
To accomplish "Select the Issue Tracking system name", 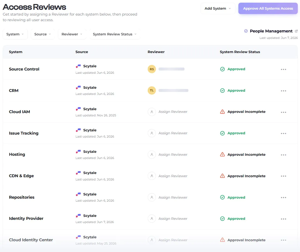I will click(24, 133).
